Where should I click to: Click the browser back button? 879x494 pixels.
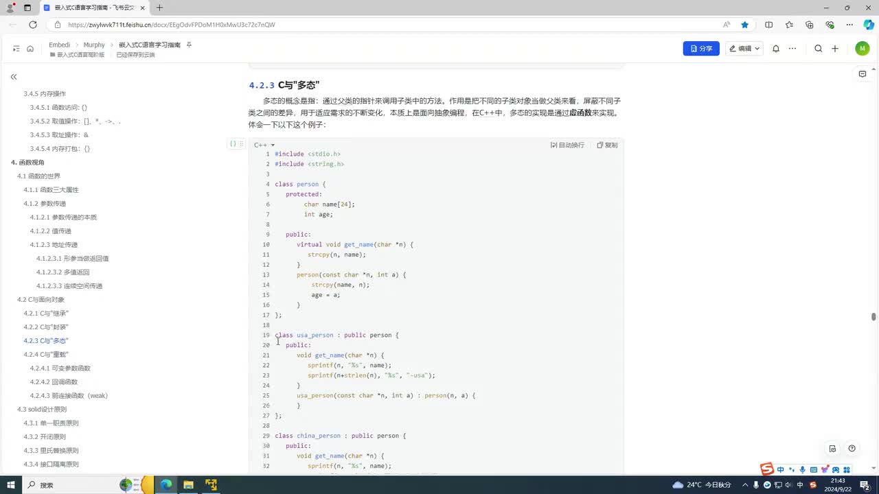coord(13,25)
